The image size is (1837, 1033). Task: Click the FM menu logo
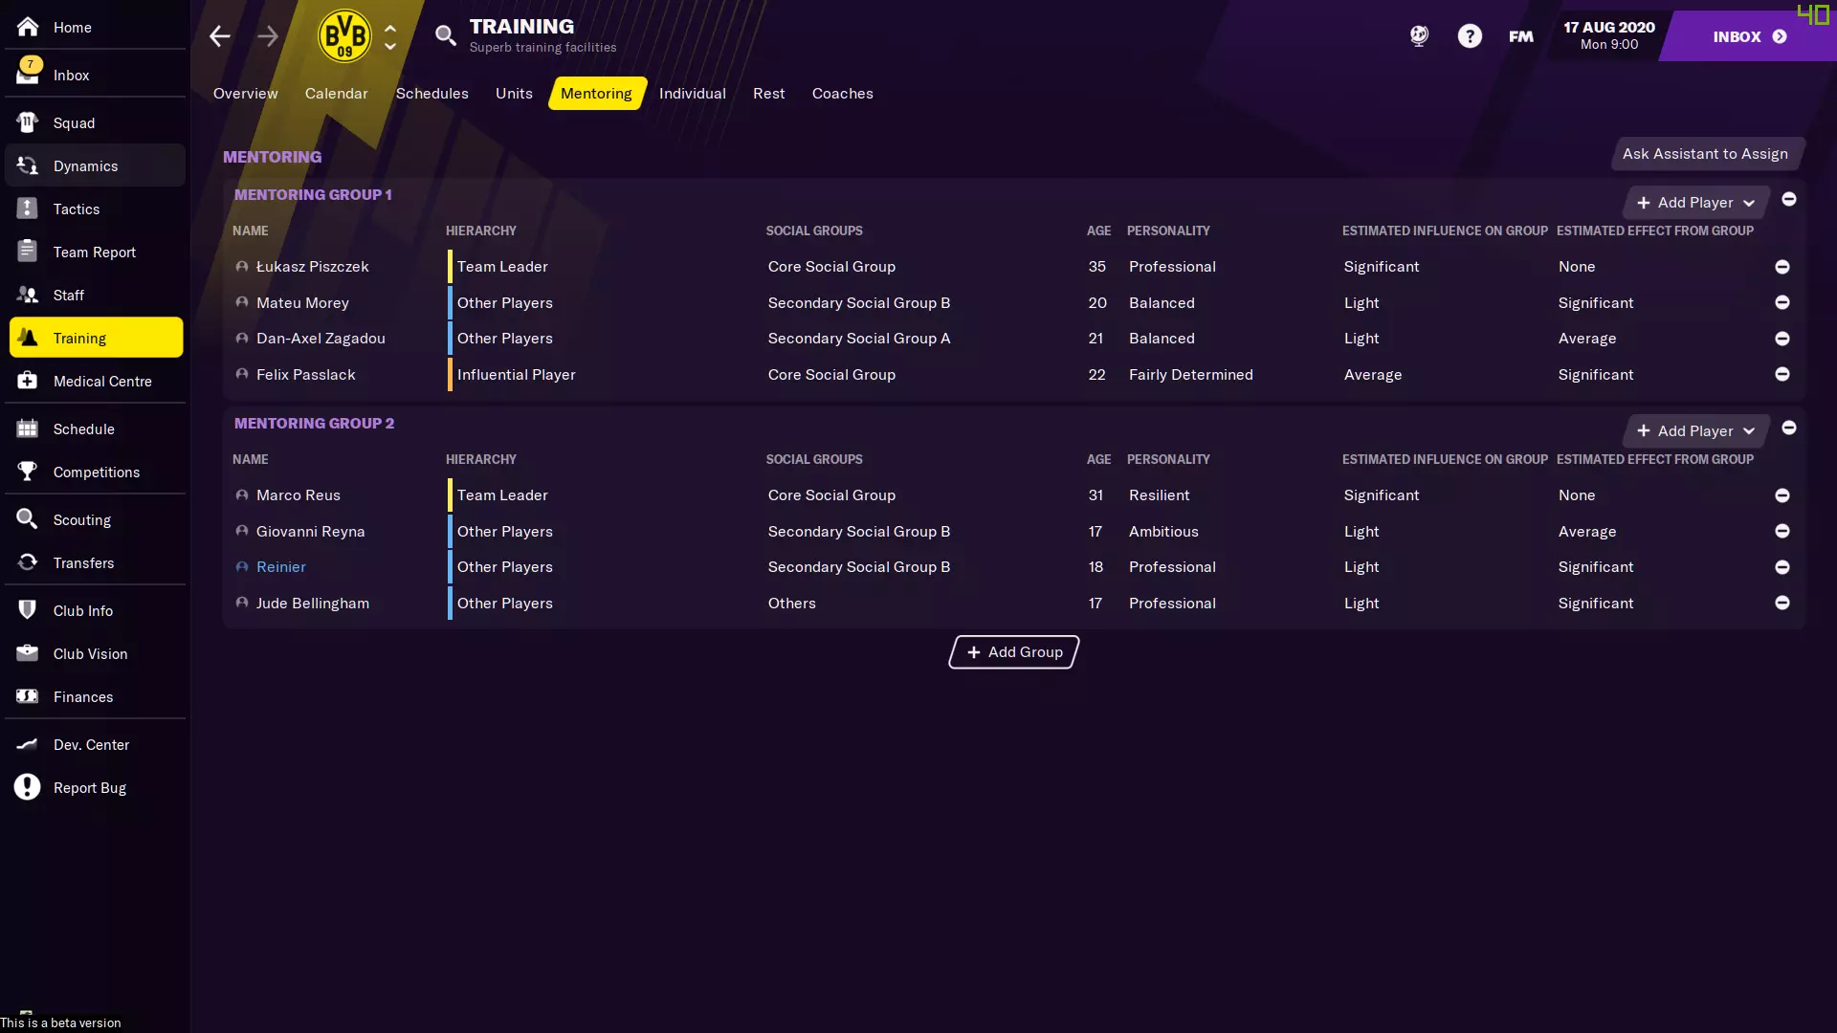(1520, 36)
